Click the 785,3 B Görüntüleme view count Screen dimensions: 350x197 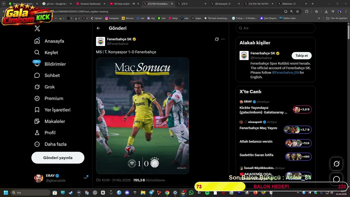(x=149, y=180)
